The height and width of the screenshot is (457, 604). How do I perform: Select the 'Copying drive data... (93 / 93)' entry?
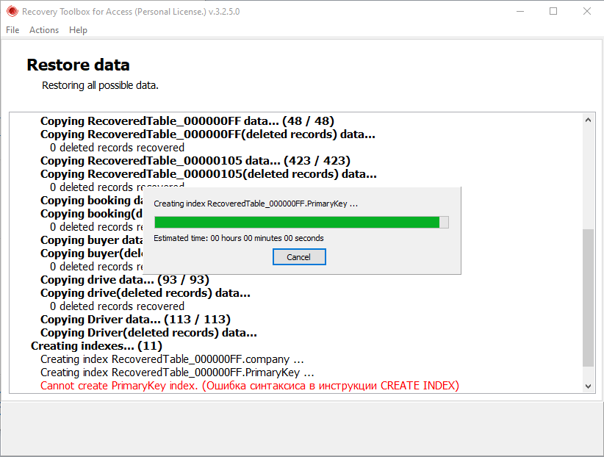coord(122,279)
